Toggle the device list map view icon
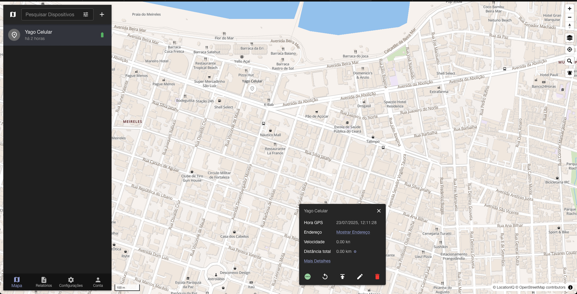The width and height of the screenshot is (577, 294). pos(13,14)
